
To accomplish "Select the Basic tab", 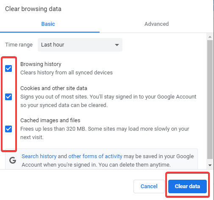I will (x=48, y=24).
